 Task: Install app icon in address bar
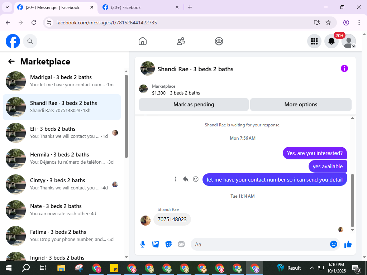coord(316,23)
